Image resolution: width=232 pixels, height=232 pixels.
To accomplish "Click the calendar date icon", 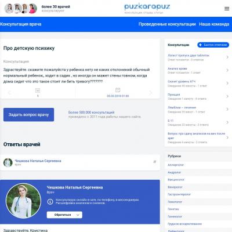I will coord(118,90).
